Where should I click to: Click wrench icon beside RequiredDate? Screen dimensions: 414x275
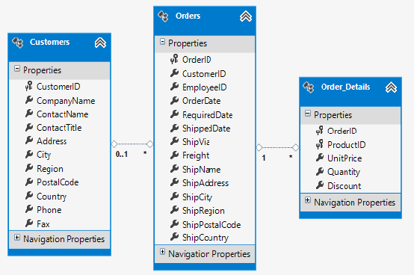click(x=174, y=114)
